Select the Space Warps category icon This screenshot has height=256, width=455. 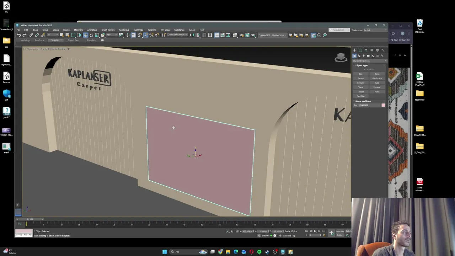click(x=378, y=56)
